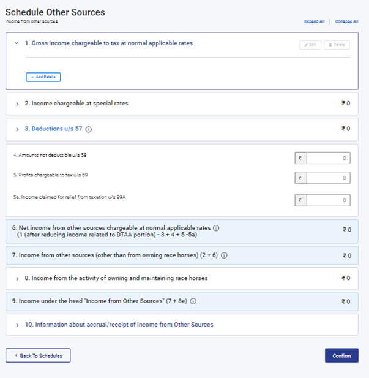Viewport: 369px width, 378px height.
Task: Select the relief u/s 89A income field
Action: click(x=329, y=200)
